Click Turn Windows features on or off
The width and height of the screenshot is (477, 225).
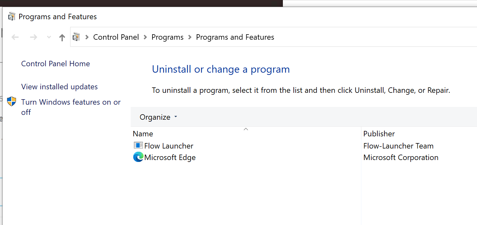(71, 107)
